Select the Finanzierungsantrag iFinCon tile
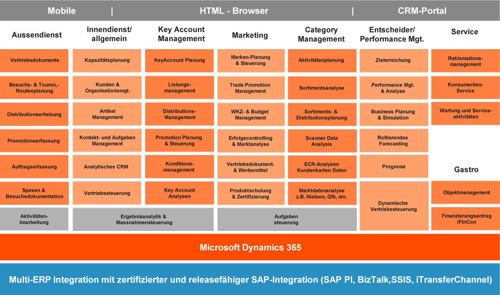The height and width of the screenshot is (295, 500). pyautogui.click(x=465, y=219)
